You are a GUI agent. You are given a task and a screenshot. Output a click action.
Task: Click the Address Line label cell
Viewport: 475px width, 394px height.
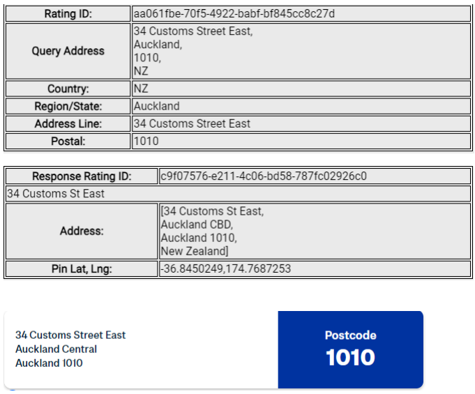(x=68, y=123)
